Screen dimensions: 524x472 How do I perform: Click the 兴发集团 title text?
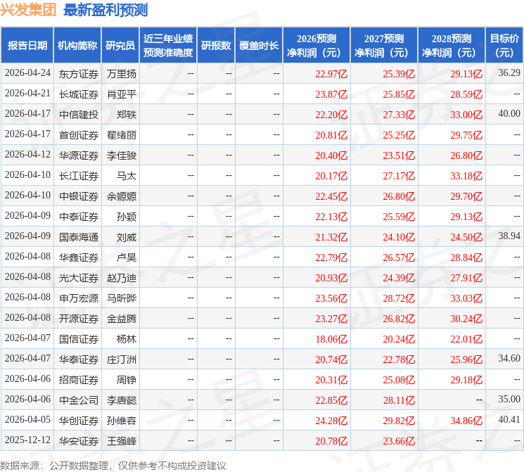(x=28, y=10)
